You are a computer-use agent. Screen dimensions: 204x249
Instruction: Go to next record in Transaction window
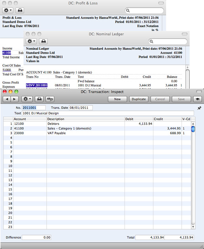point(15,99)
